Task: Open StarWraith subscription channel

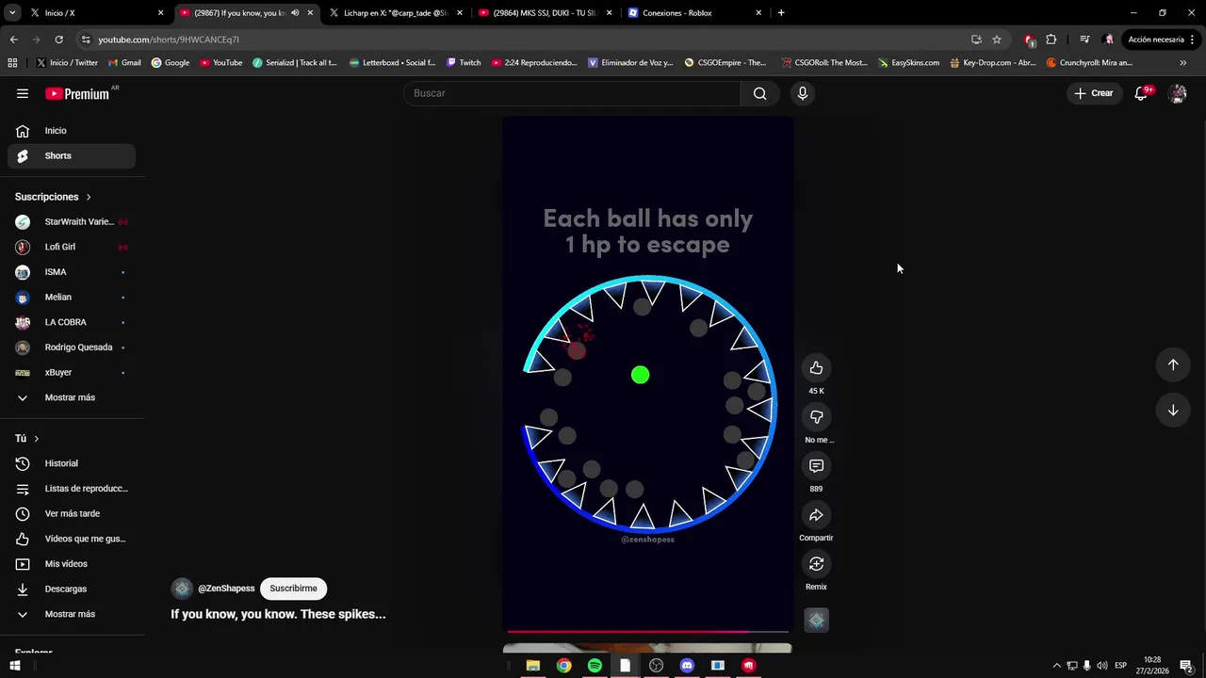Action: pyautogui.click(x=72, y=221)
